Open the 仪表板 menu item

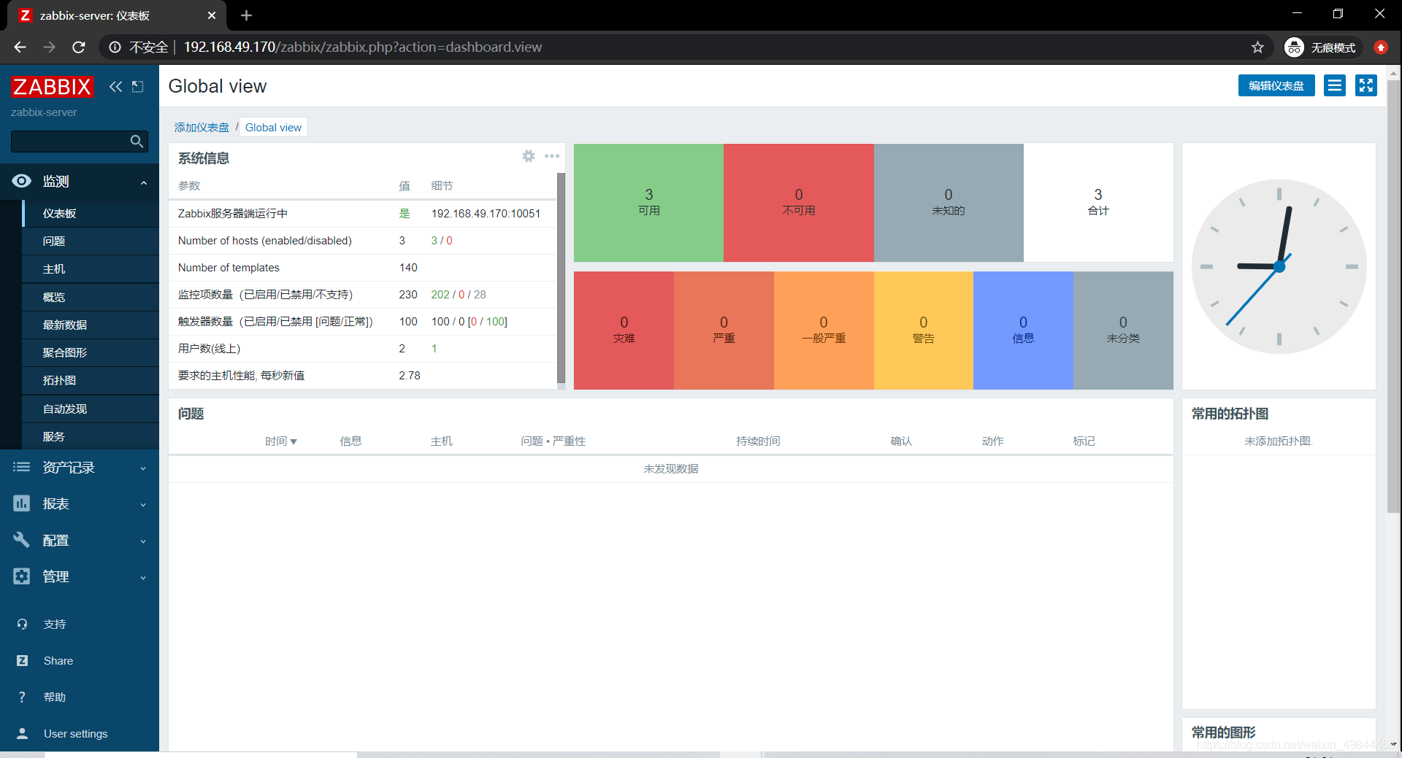pyautogui.click(x=91, y=214)
